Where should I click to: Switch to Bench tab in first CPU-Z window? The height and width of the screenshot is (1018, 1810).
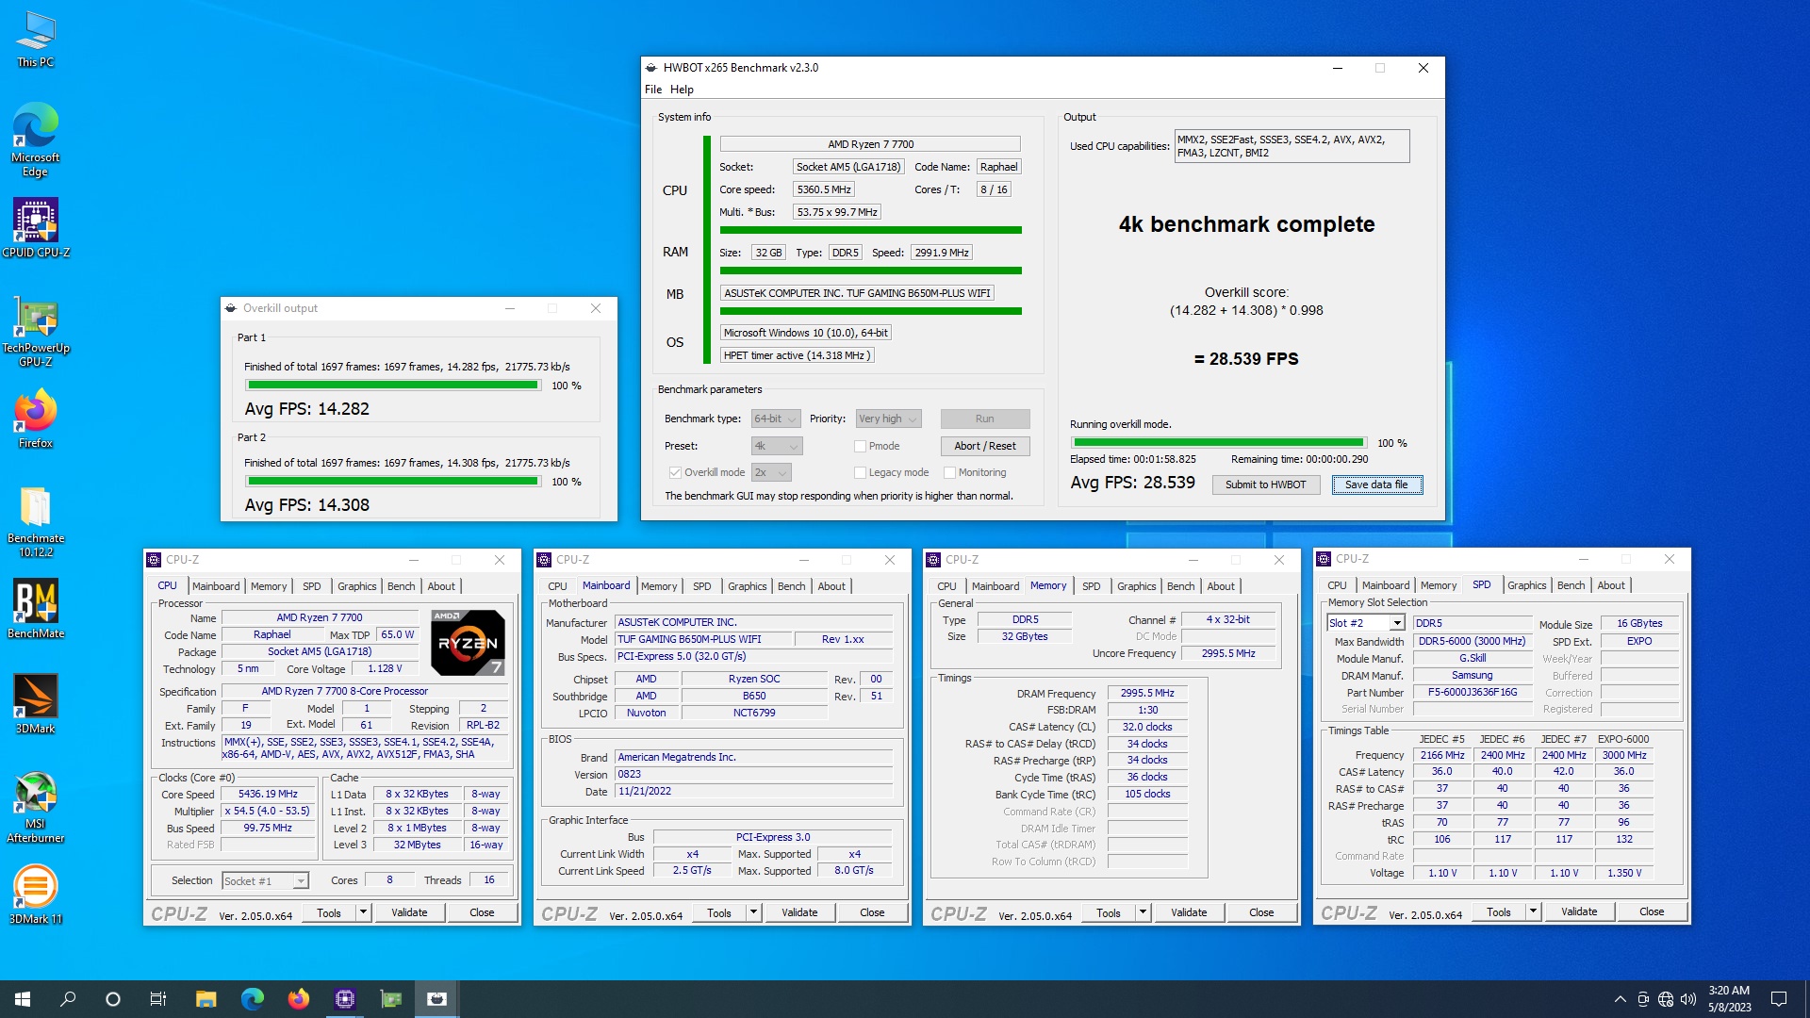[401, 586]
